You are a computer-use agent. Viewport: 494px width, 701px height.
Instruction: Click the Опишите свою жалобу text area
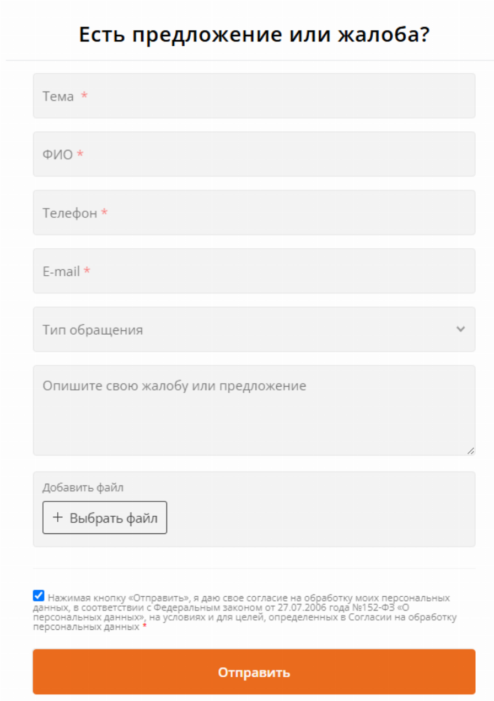click(254, 410)
